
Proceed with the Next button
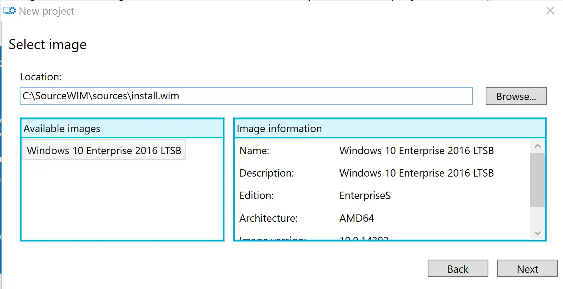pyautogui.click(x=527, y=269)
